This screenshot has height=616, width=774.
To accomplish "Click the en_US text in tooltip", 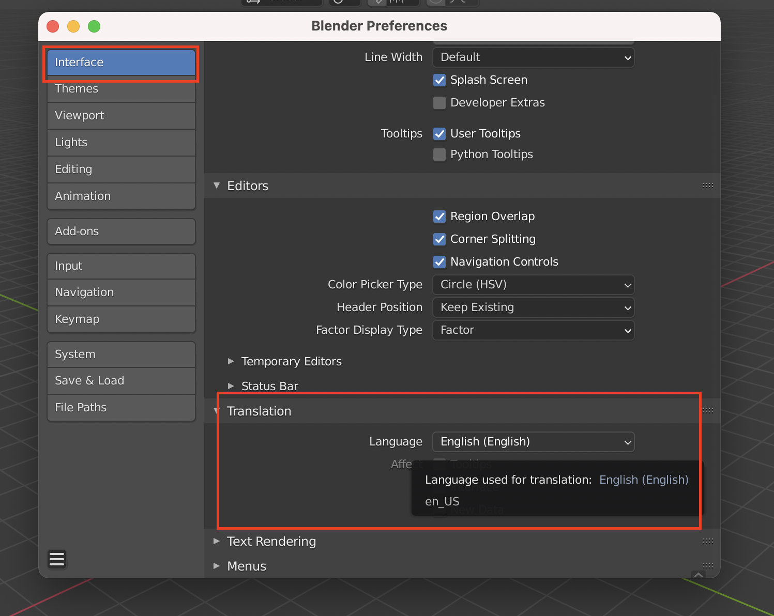I will (x=442, y=502).
